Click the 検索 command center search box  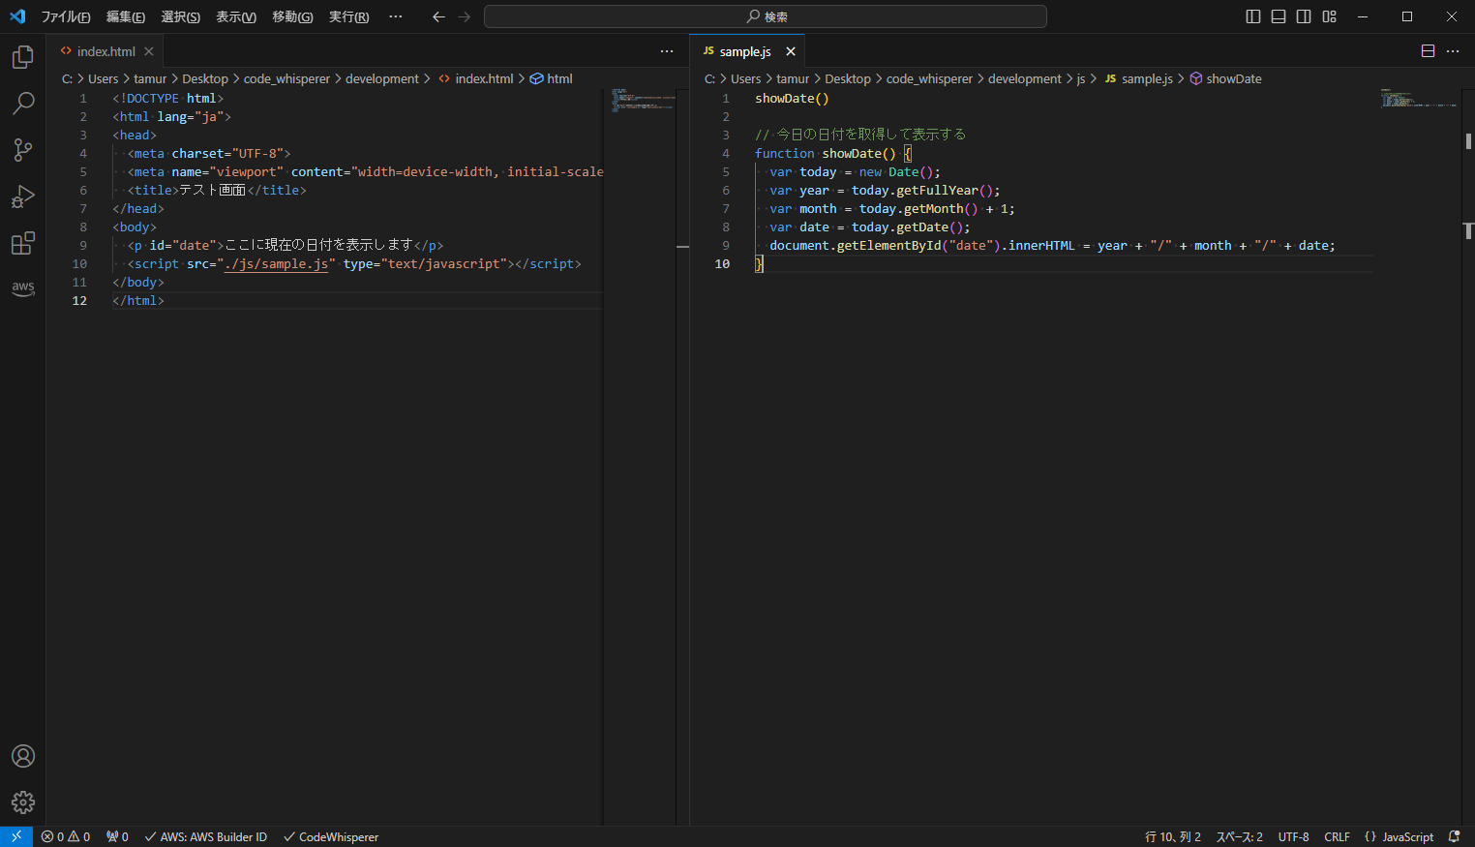(x=766, y=16)
